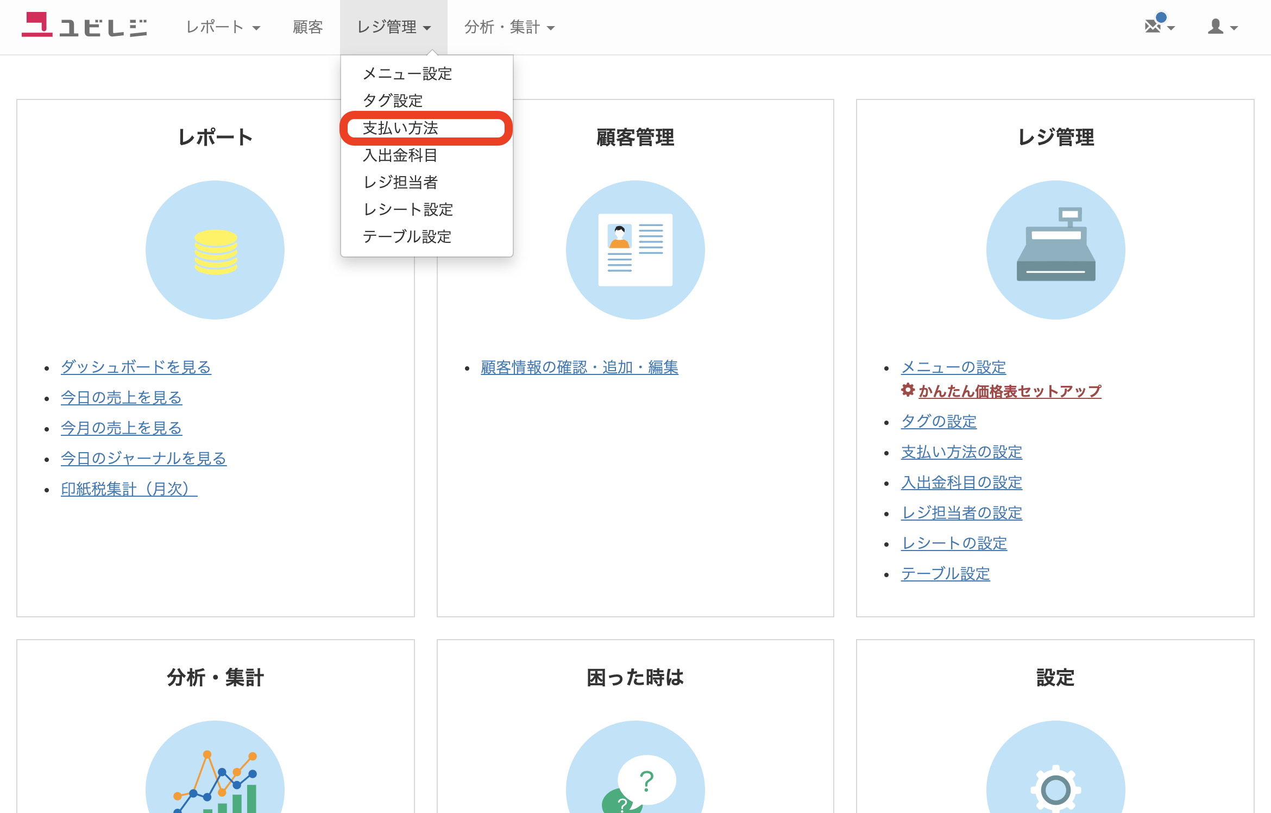Select メニュー設定 from the dropdown menu
Screen dimensions: 1271x813
427,73
